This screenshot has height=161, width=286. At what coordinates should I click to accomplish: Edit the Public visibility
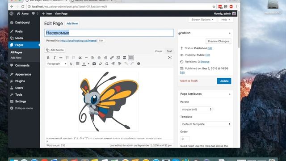tap(207, 55)
